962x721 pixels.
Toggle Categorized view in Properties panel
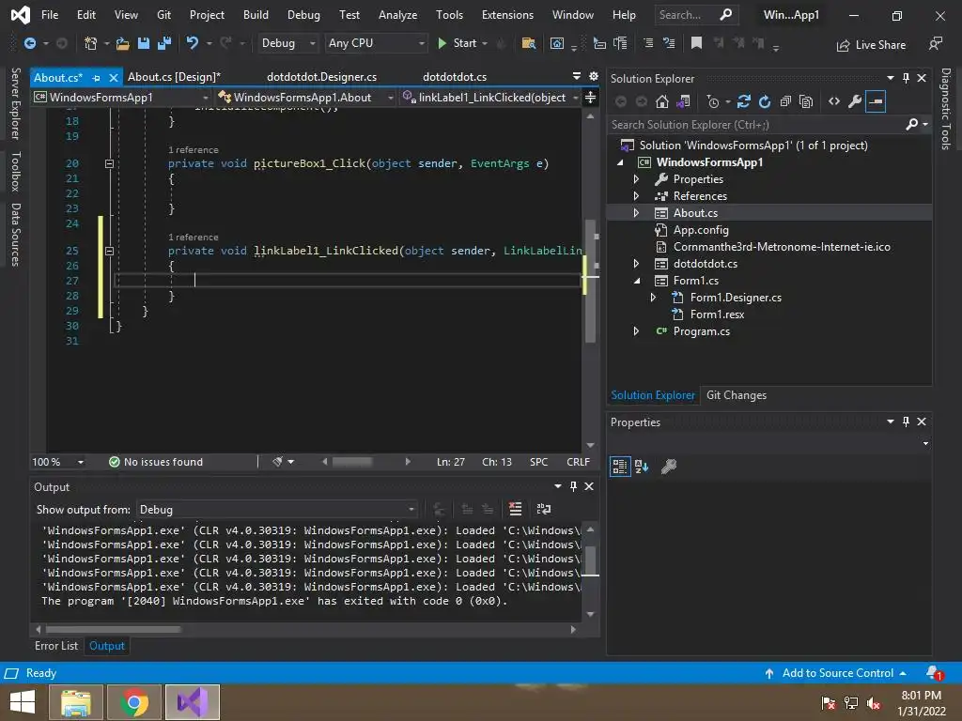(620, 466)
